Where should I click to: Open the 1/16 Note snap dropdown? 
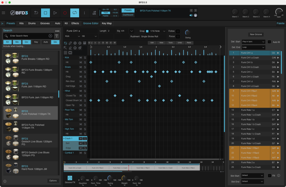158,31
